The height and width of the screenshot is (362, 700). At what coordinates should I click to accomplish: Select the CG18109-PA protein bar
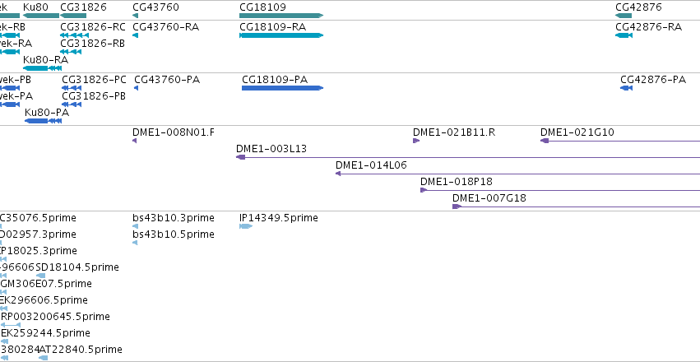283,88
